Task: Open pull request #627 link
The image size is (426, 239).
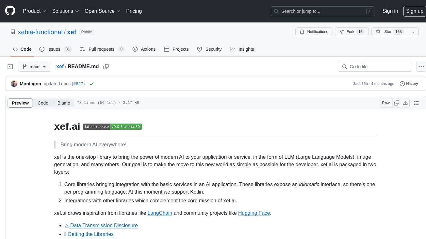Action: [78, 84]
